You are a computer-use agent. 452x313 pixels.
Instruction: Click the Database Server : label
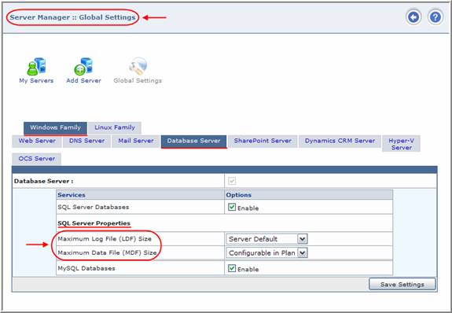43,181
